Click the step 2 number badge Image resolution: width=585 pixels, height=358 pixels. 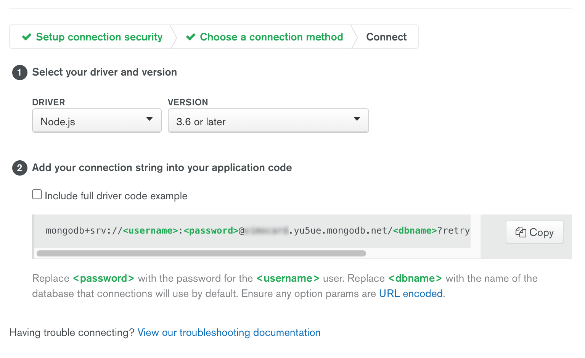click(20, 168)
